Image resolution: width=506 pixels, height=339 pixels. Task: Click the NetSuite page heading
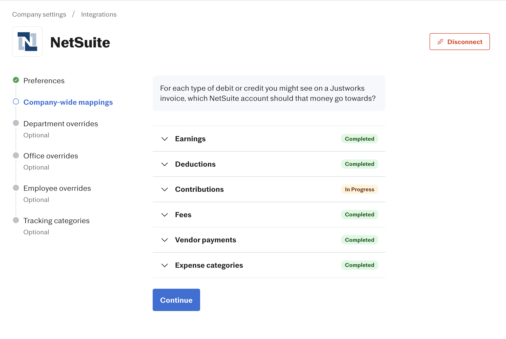pyautogui.click(x=80, y=42)
